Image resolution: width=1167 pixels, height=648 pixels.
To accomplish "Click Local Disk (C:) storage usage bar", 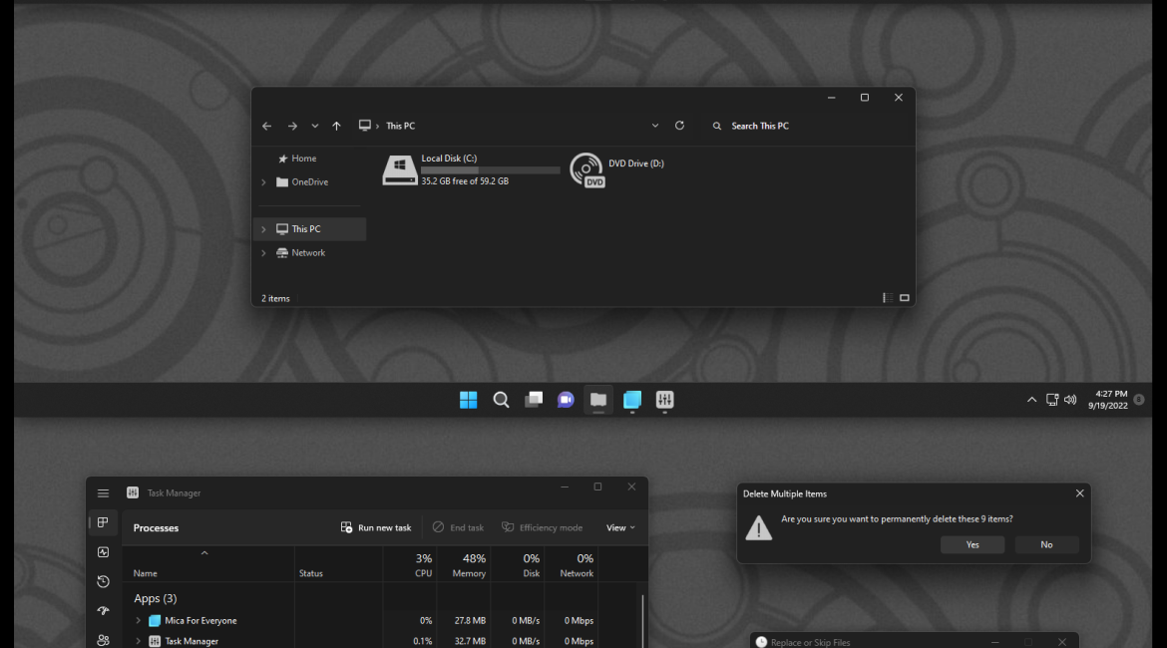I will tap(490, 170).
